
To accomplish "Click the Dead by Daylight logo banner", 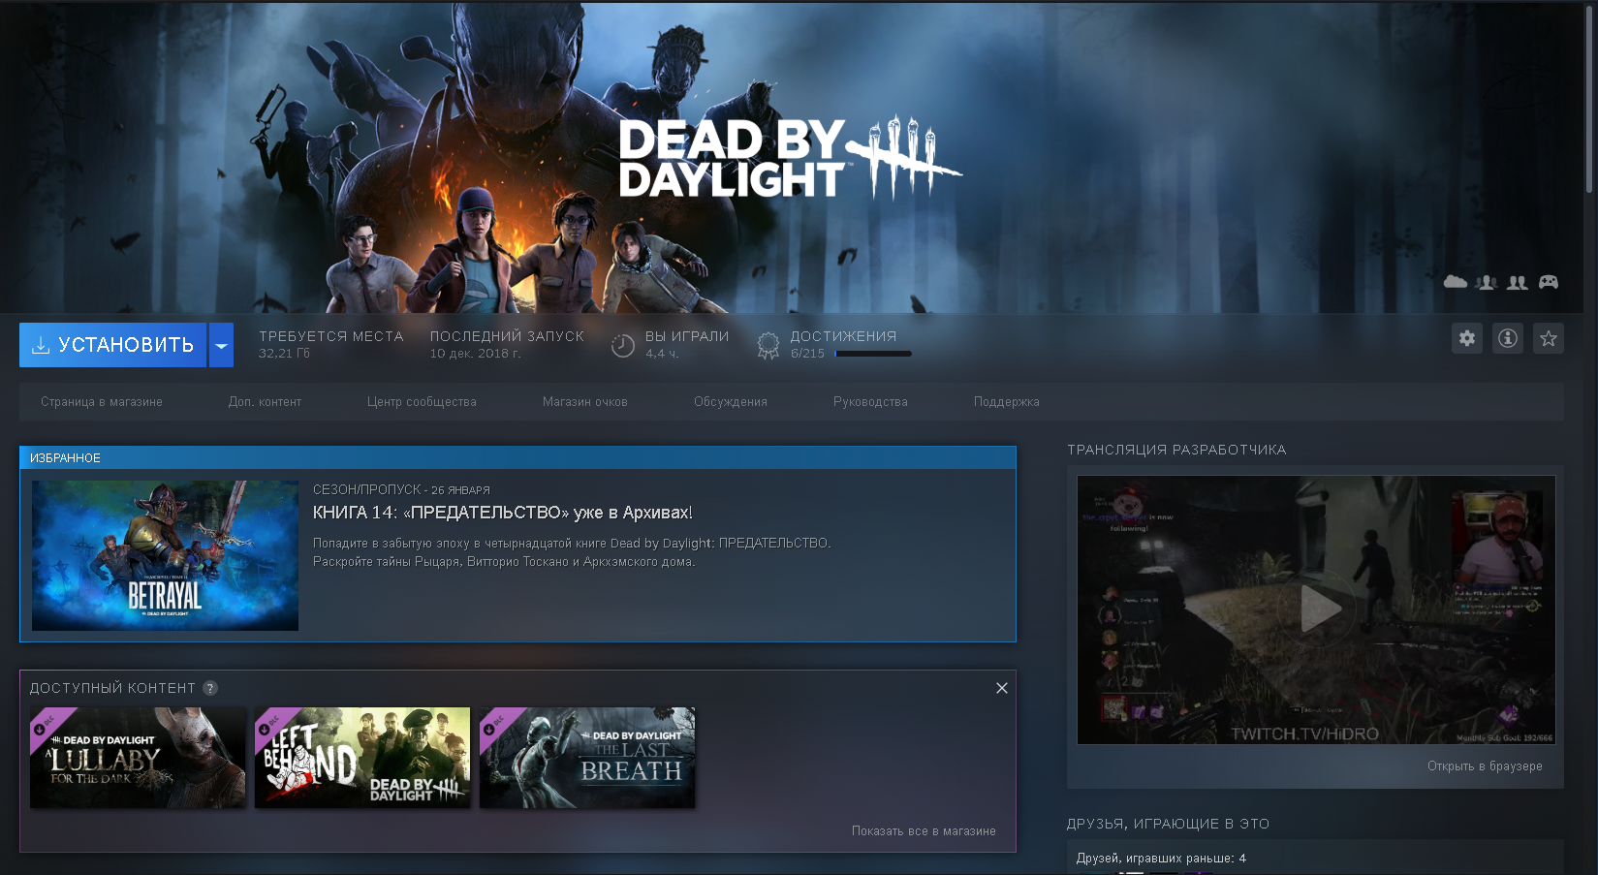I will click(x=790, y=157).
